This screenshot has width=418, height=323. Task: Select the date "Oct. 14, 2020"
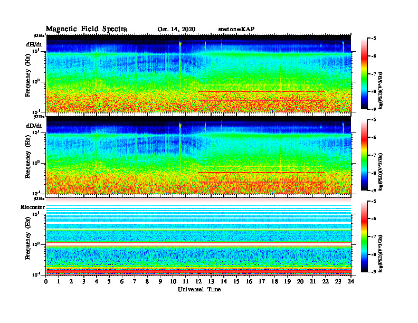coord(176,30)
